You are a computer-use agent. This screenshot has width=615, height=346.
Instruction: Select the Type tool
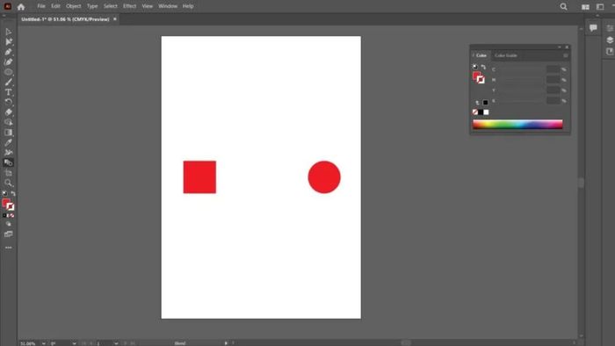[8, 92]
